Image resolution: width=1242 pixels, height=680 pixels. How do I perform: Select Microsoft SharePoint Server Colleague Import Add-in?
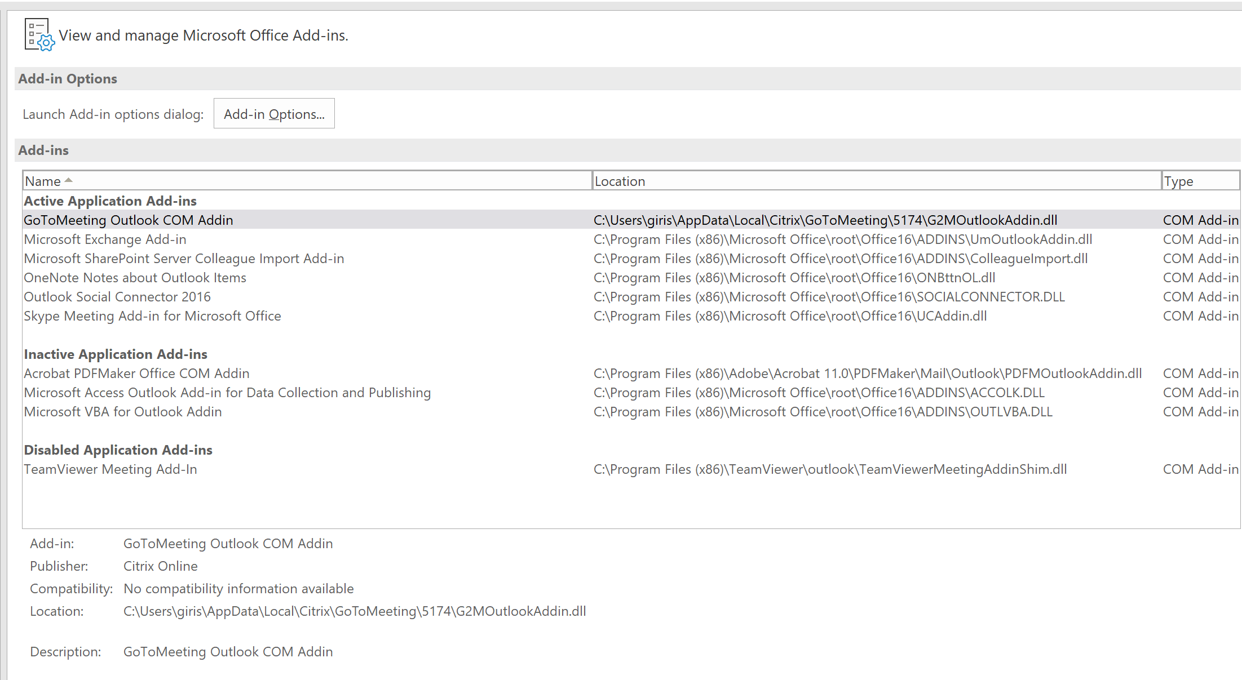pyautogui.click(x=631, y=258)
